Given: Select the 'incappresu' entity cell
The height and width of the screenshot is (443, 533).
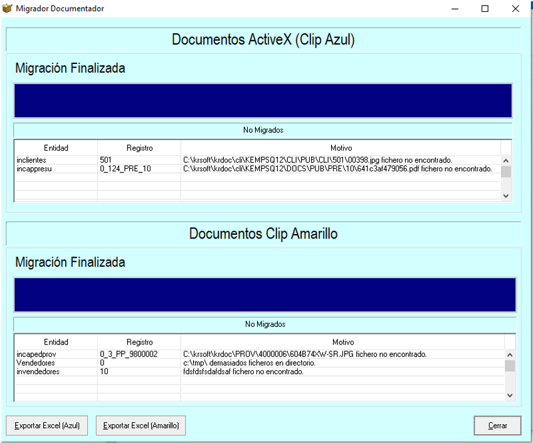Looking at the screenshot, I should 56,169.
